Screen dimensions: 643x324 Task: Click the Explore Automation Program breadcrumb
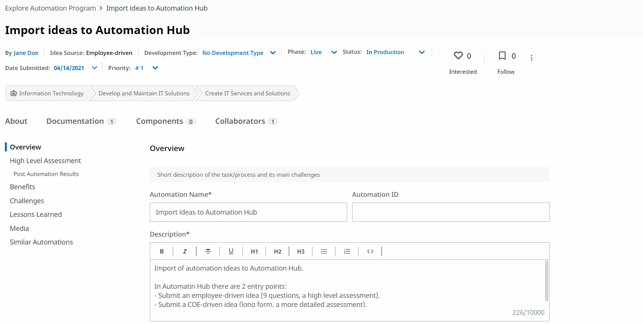[50, 8]
